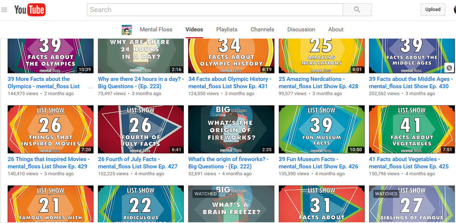Viewport: 456px width, 223px height.
Task: Click the Mental Floss channel name
Action: click(156, 30)
